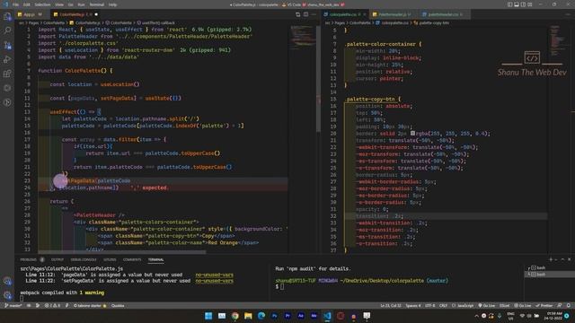Click second no-unused-vars link in terminal
The image size is (575, 323).
214,281
